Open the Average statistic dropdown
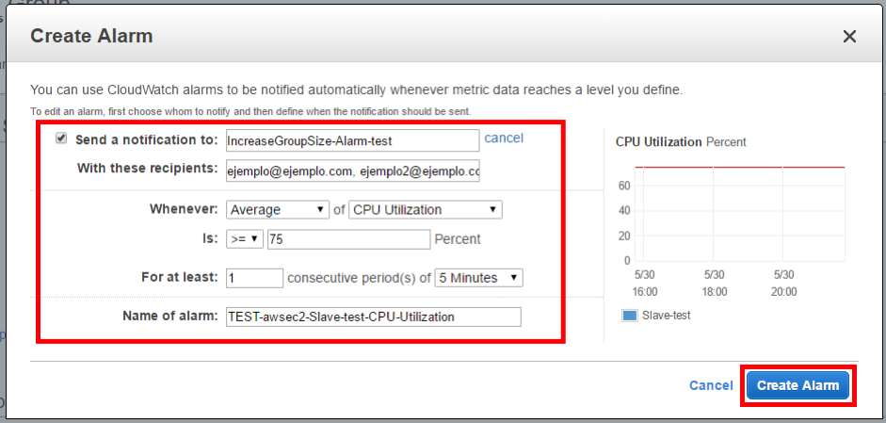Screen dimensions: 886x423 278,209
